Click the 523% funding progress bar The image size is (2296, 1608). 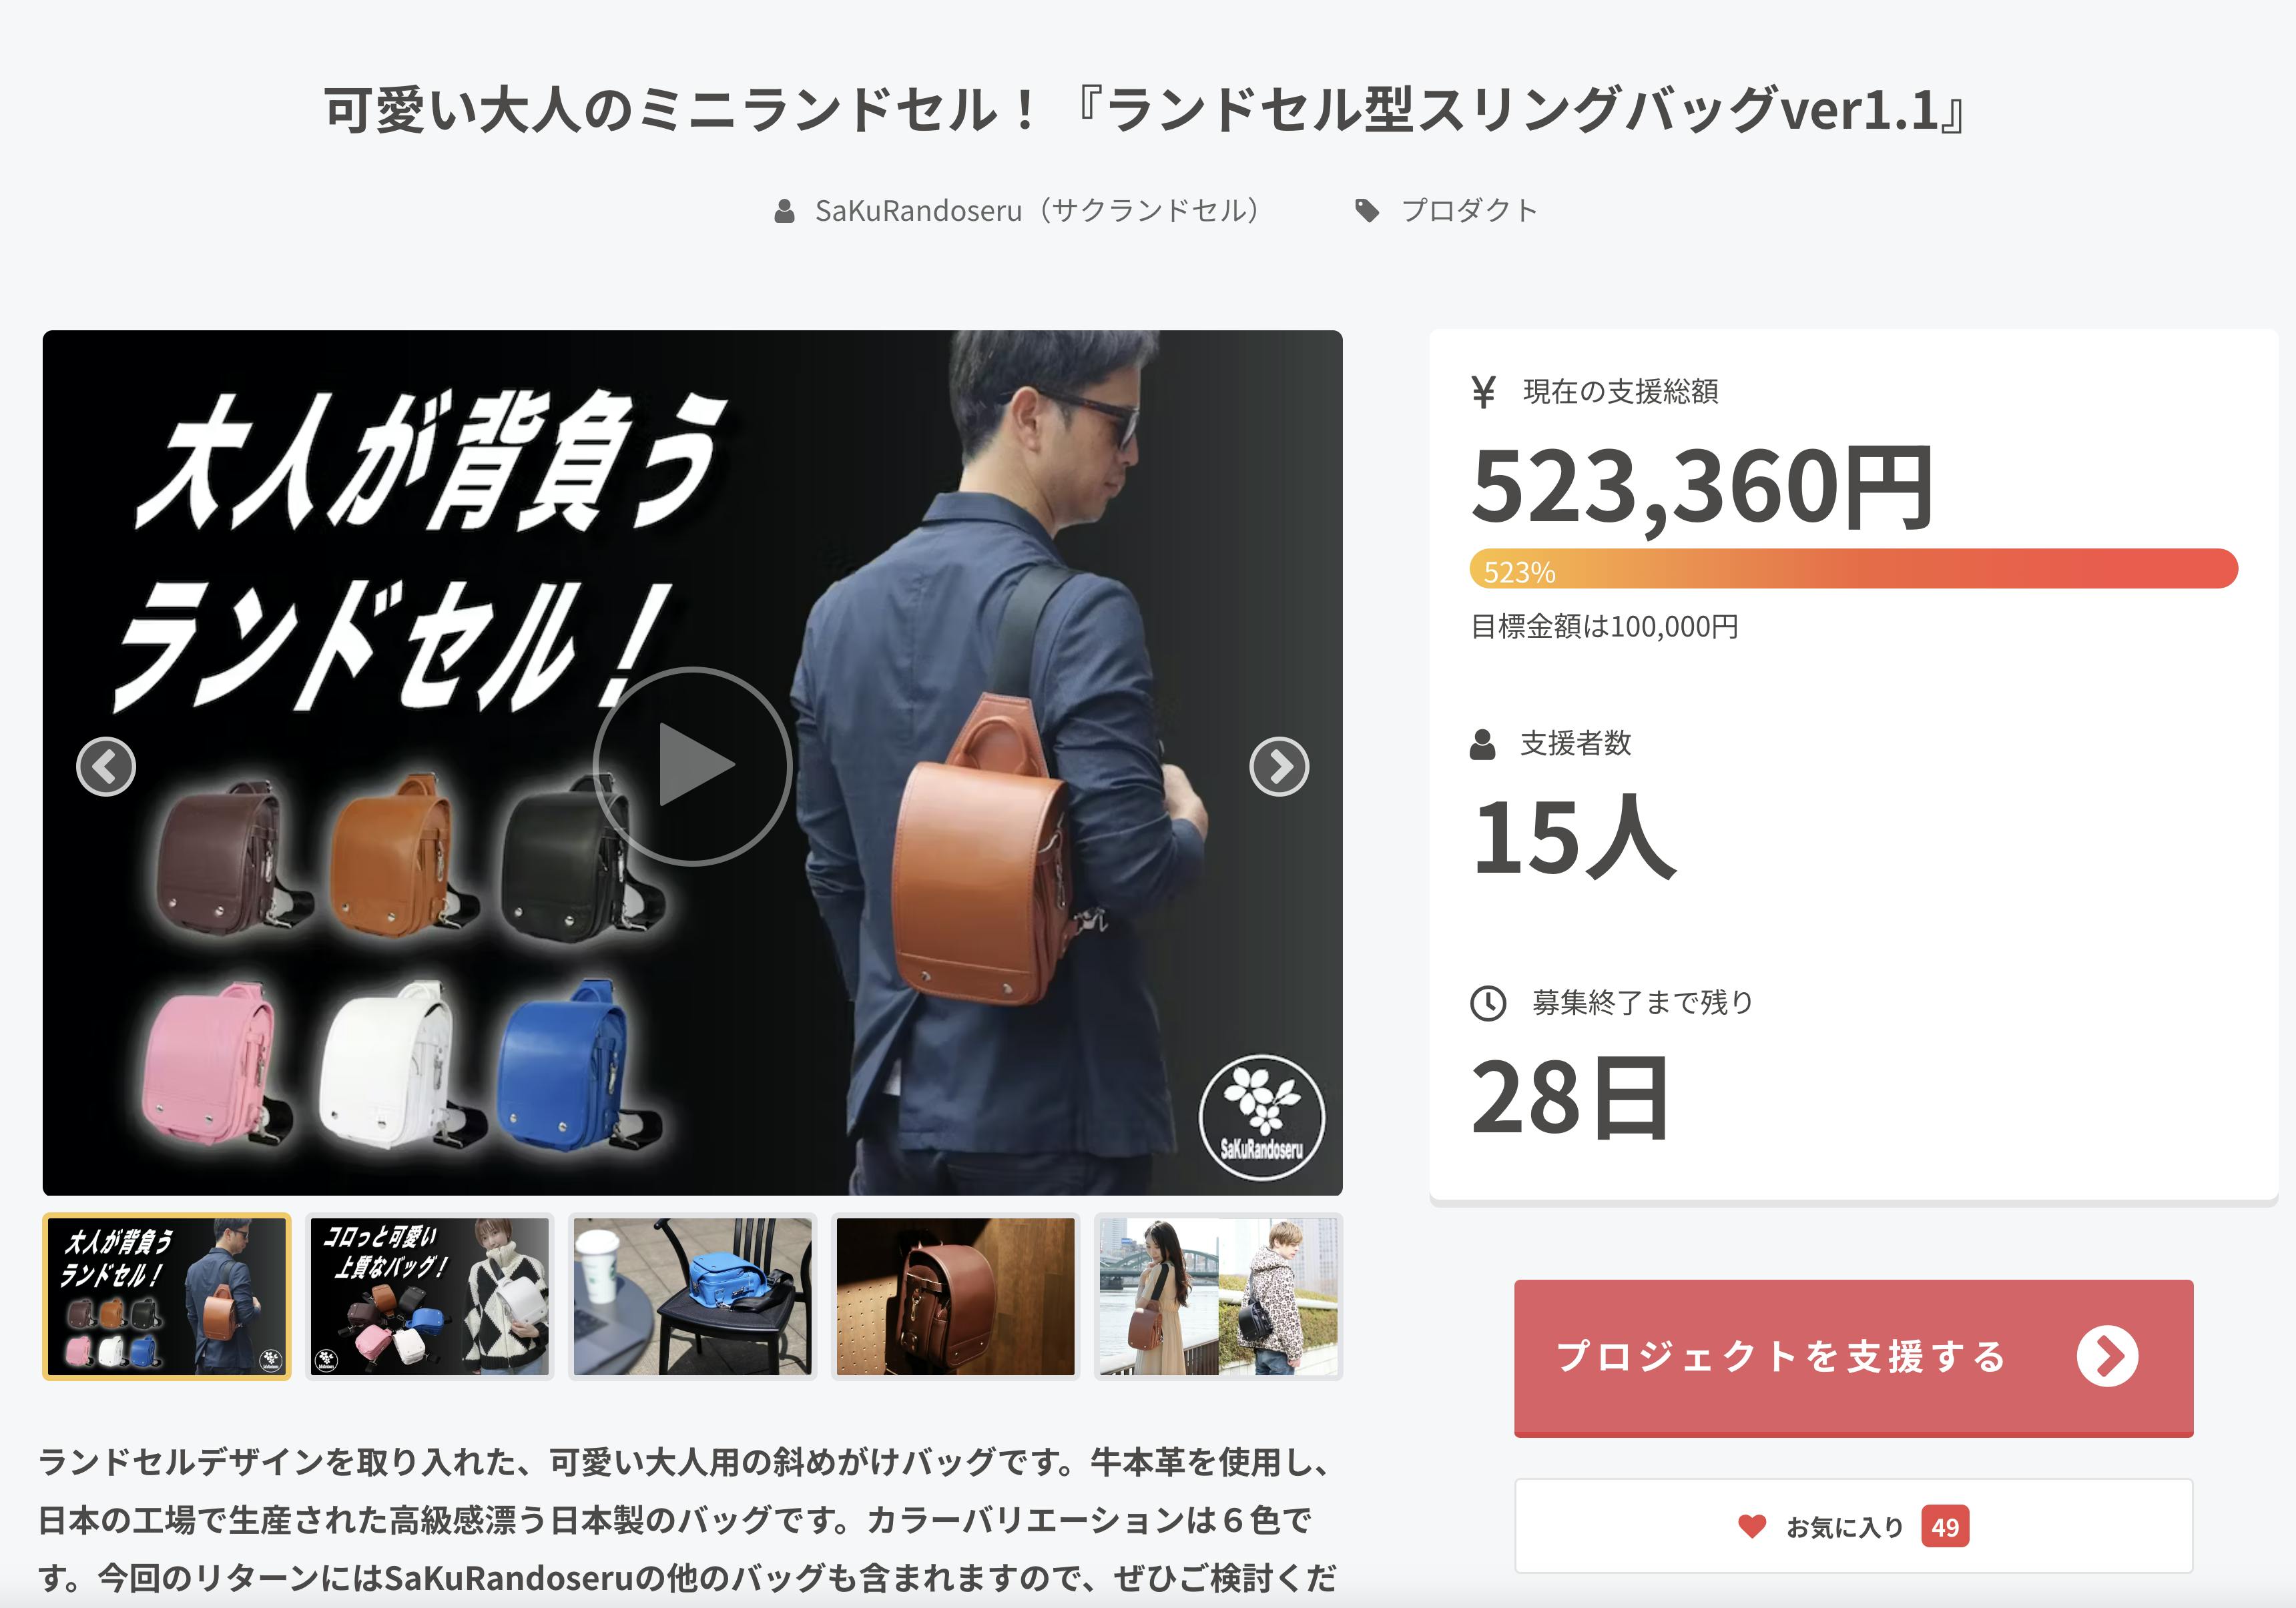pos(1853,568)
